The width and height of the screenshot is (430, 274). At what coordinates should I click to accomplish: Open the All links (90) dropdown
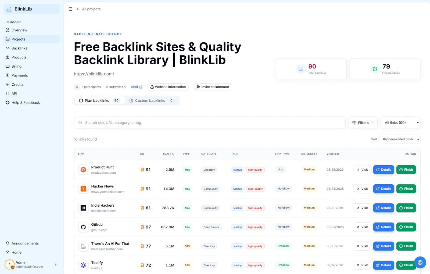point(401,123)
